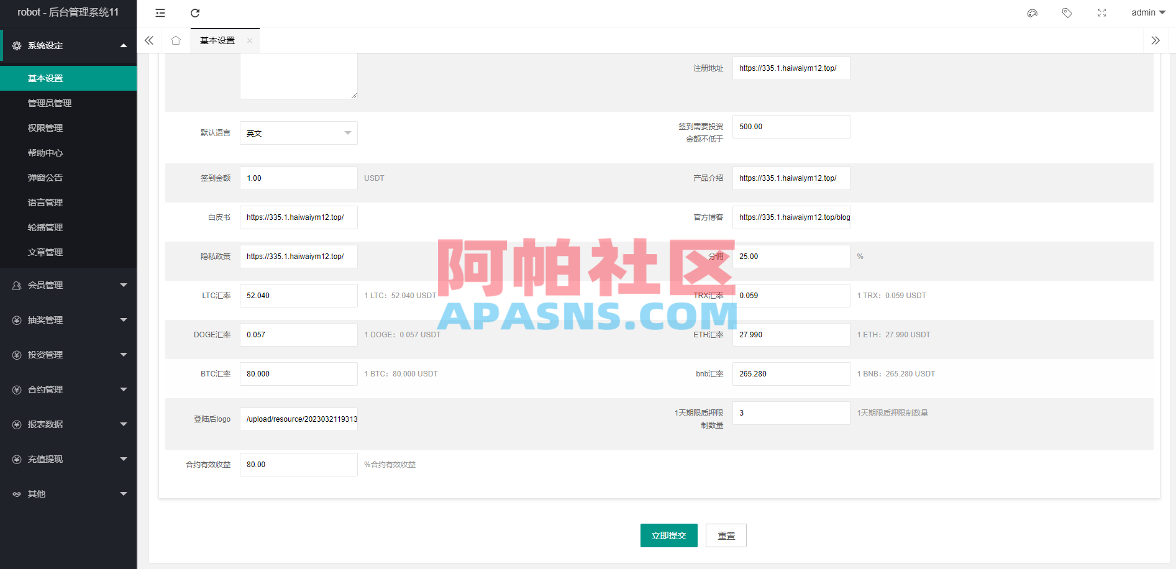This screenshot has width=1176, height=569.
Task: Select the 系统设定 gear icon
Action: (17, 45)
